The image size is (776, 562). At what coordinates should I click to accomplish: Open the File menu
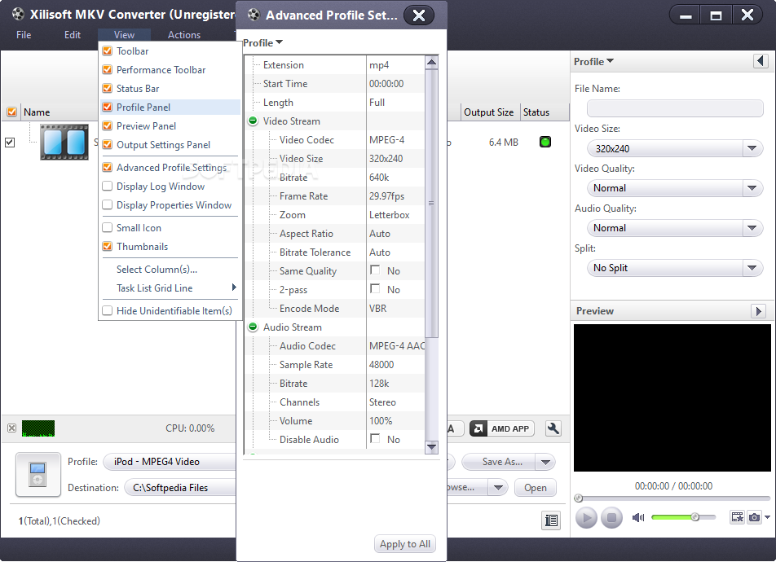click(x=24, y=35)
